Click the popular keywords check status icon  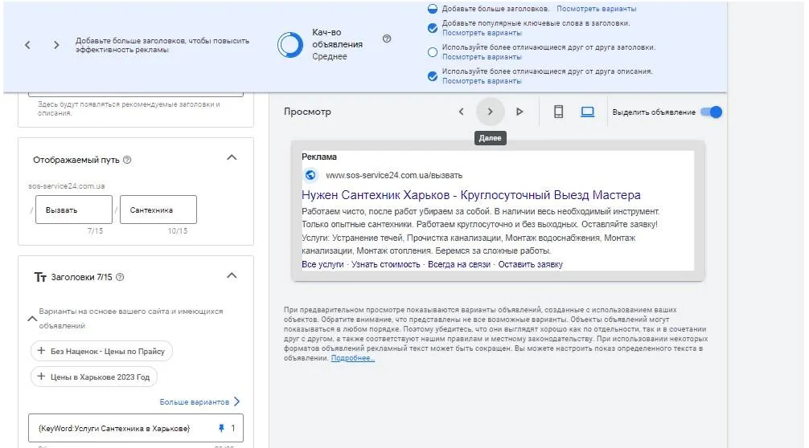click(x=433, y=28)
